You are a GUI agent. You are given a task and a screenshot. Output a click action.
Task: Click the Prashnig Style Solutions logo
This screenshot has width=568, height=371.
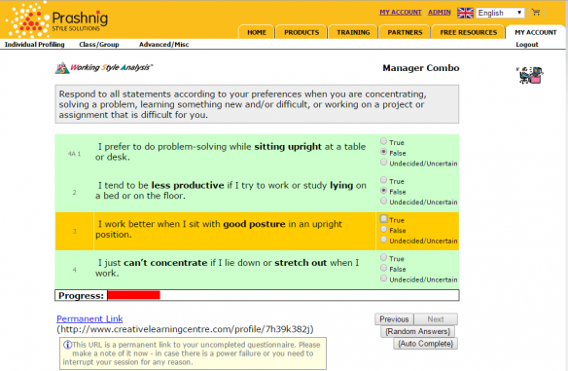click(57, 19)
